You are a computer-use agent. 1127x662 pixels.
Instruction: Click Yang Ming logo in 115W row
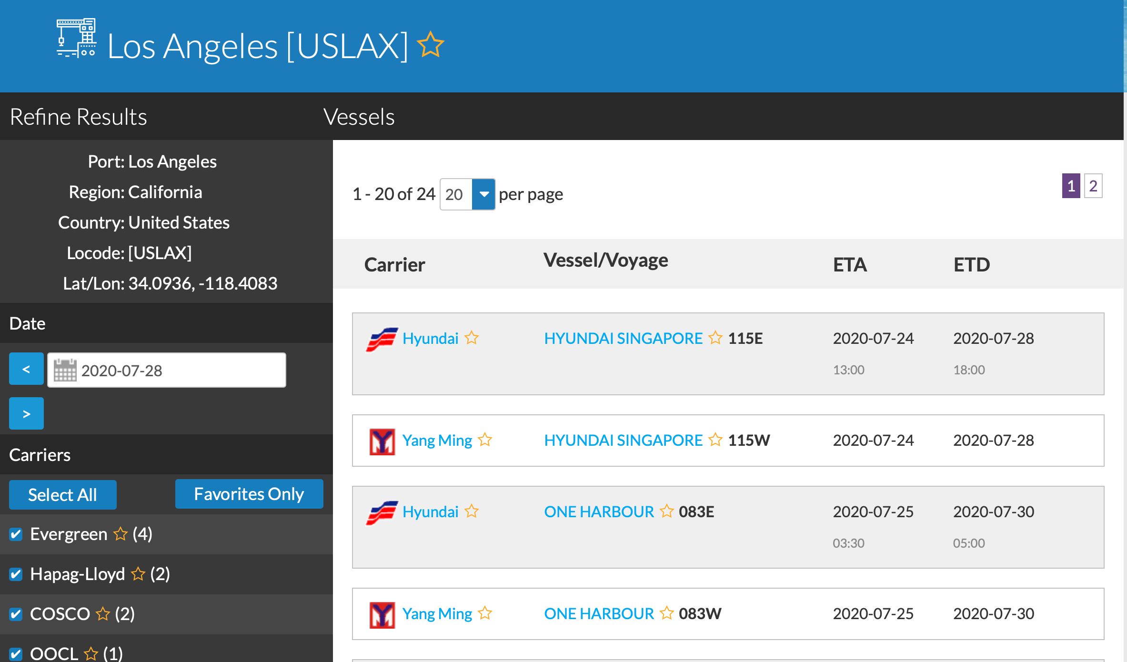382,441
